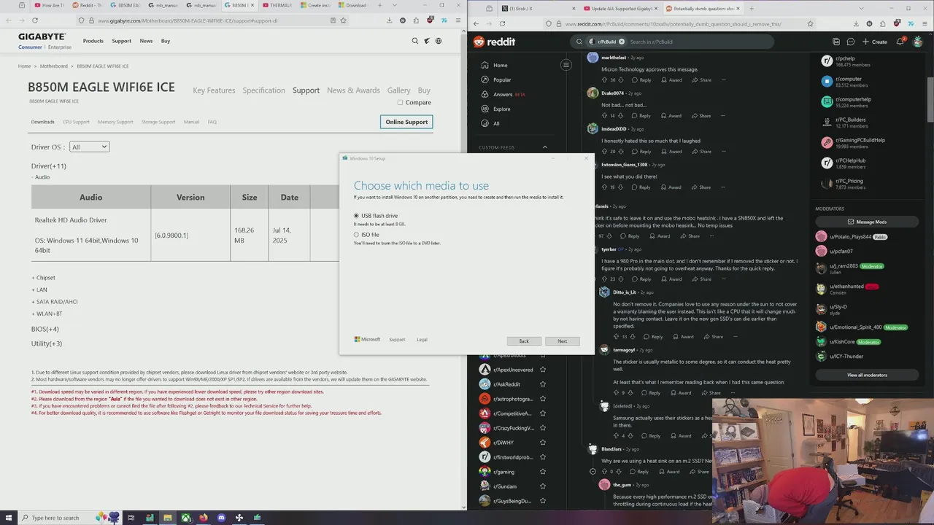Open downloads icon in left browser toolbar
Image resolution: width=934 pixels, height=525 pixels.
[390, 20]
